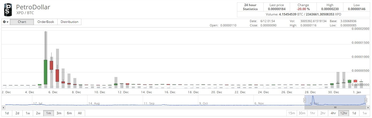This screenshot has height=118, width=372.
Task: Switch to the OrderBook tab
Action: click(46, 22)
